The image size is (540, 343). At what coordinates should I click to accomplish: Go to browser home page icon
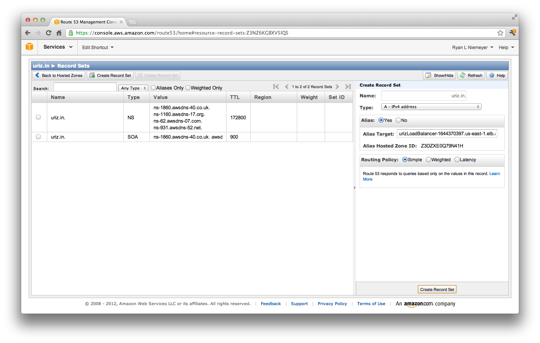[59, 33]
